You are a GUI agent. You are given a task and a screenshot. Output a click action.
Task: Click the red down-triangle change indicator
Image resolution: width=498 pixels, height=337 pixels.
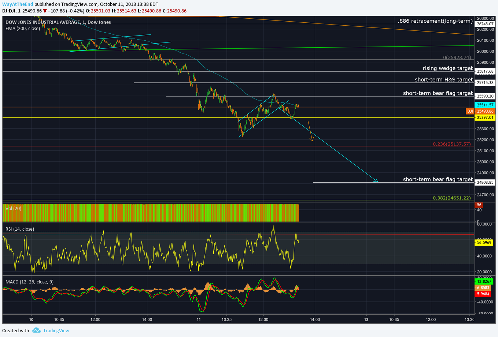45,11
